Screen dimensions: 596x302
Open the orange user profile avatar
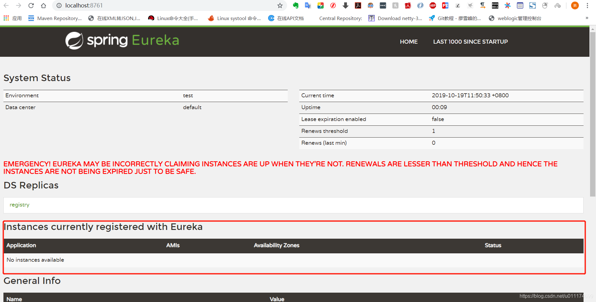(x=575, y=6)
